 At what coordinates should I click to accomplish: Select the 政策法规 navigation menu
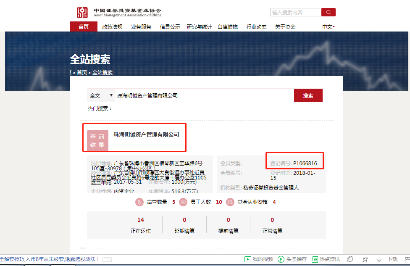point(112,26)
